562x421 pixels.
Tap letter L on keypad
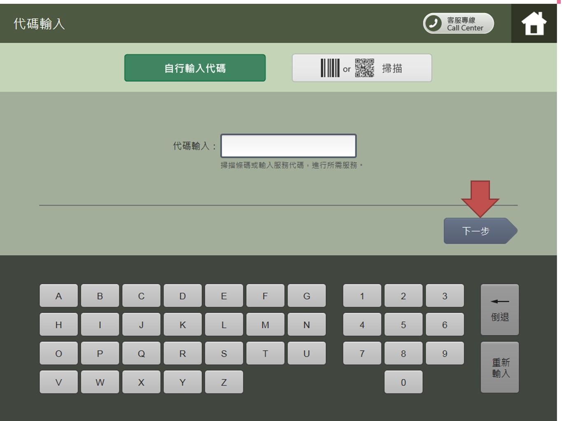[x=224, y=324]
